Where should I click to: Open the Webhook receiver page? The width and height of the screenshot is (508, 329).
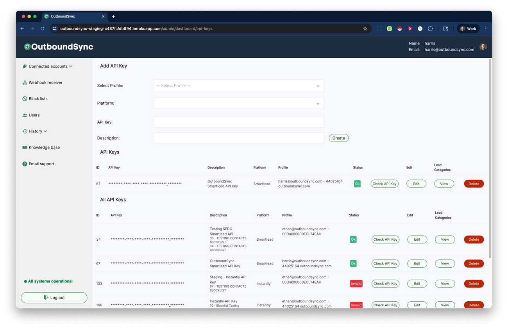pos(45,82)
